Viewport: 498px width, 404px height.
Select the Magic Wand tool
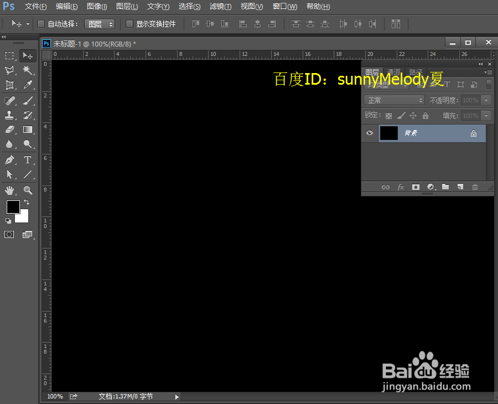28,70
